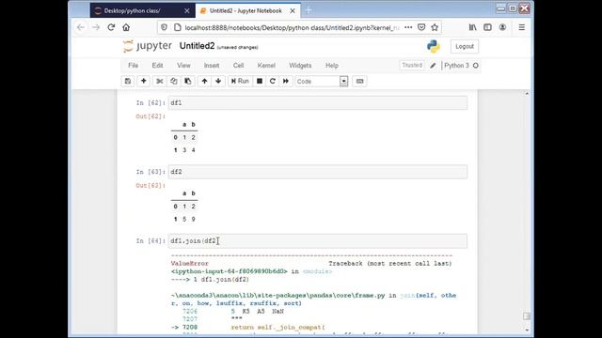Click the Python logo icon
Viewport: 602px width, 338px height.
point(434,46)
